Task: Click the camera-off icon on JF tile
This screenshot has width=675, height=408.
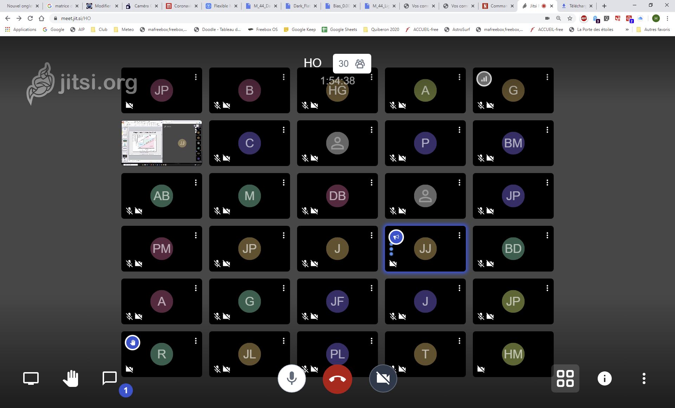Action: [x=314, y=317]
